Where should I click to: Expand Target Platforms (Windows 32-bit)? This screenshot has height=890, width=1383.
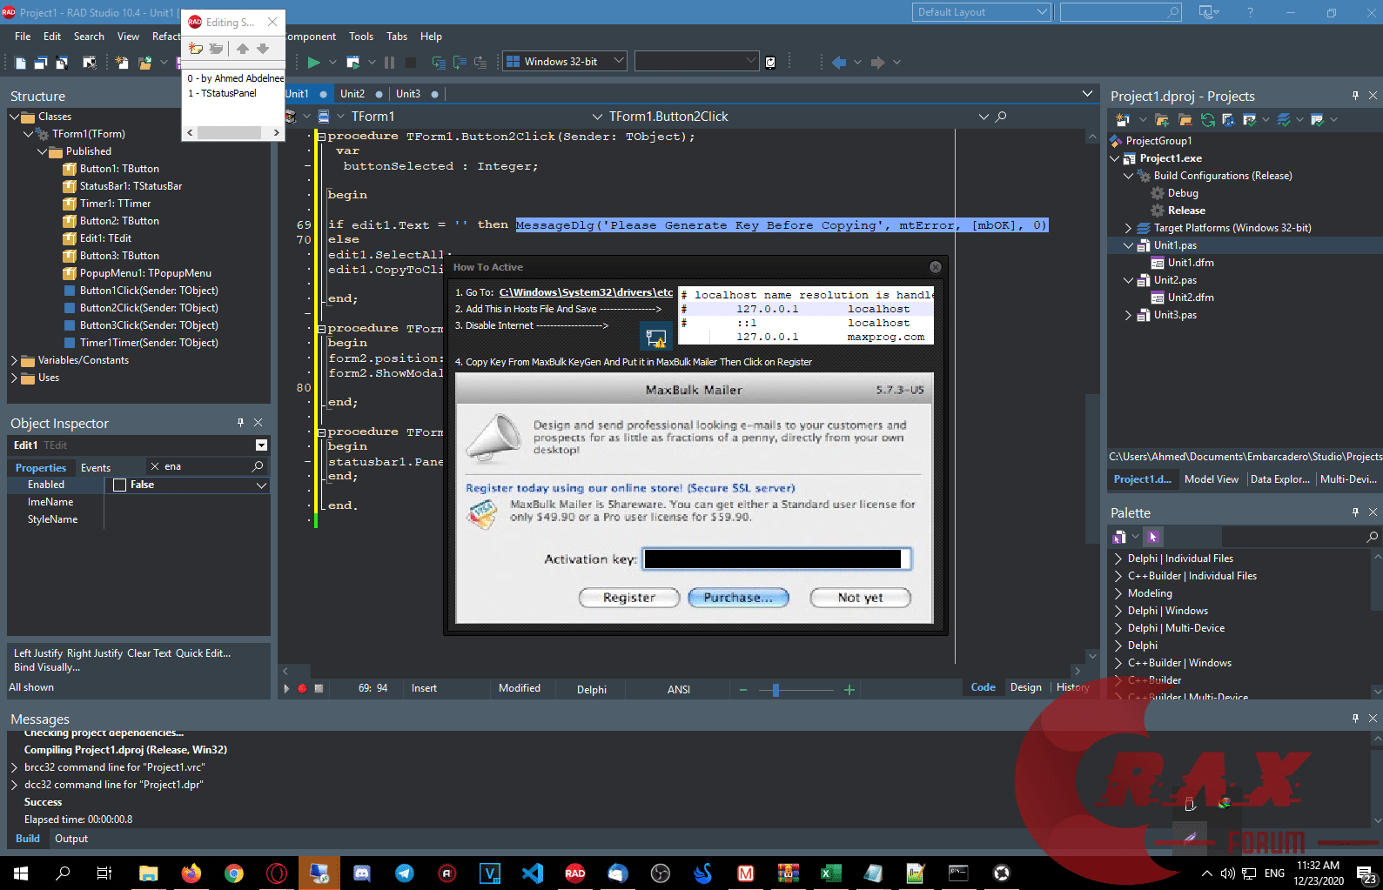pos(1129,228)
